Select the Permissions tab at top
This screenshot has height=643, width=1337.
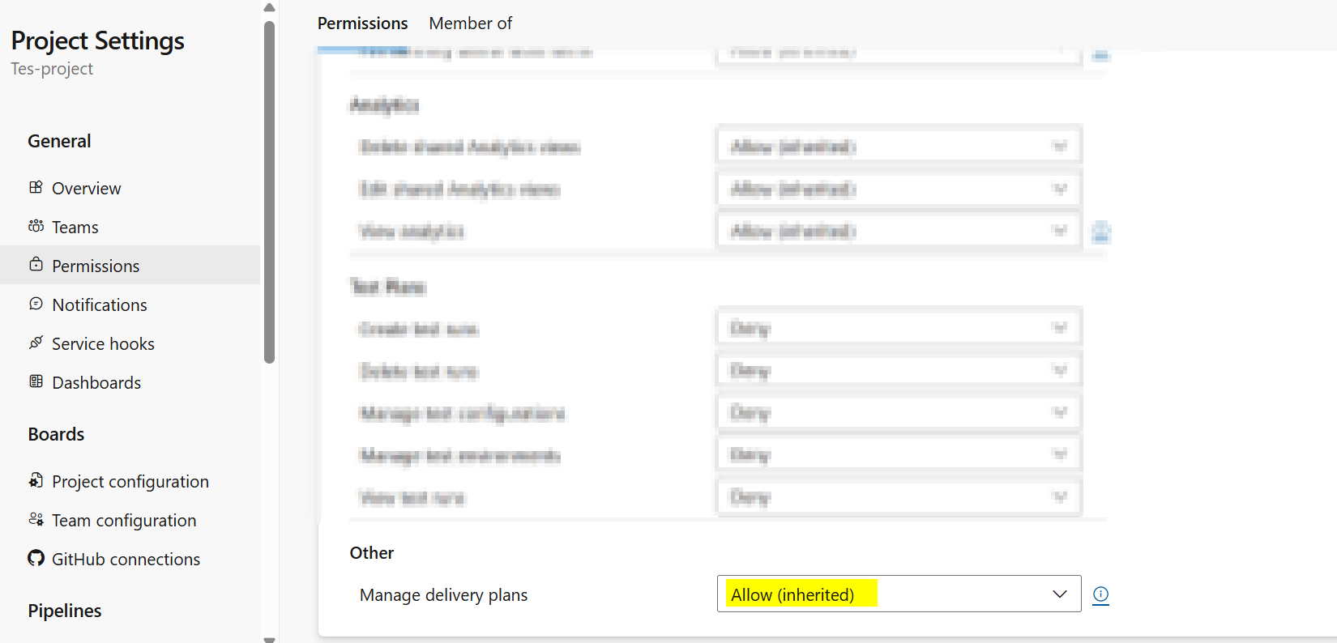362,23
